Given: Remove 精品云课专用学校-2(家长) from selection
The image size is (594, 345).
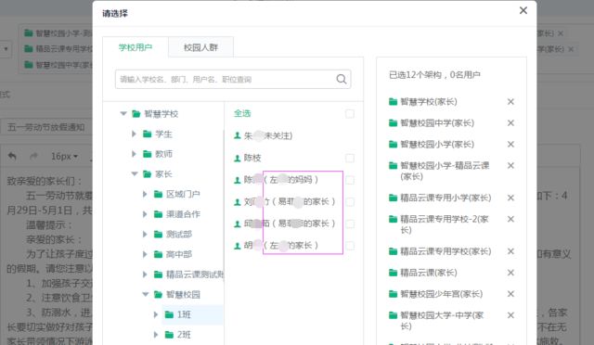Looking at the screenshot, I should pos(510,219).
